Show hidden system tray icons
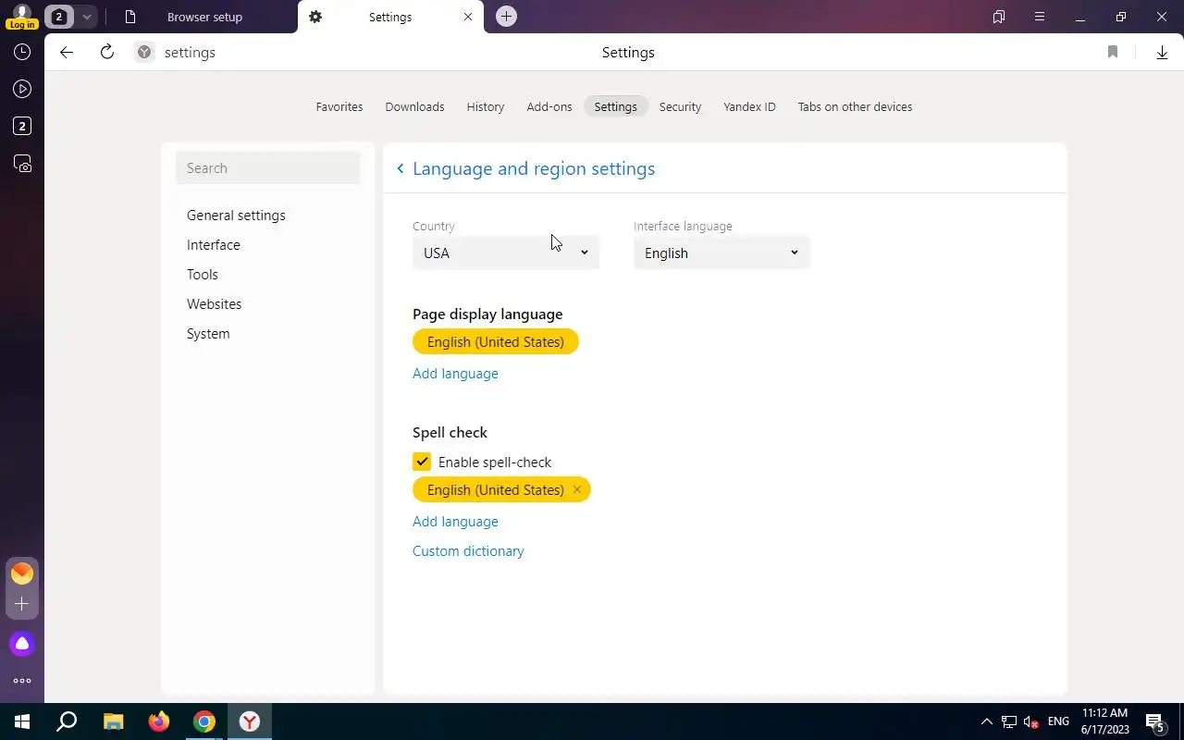This screenshot has height=740, width=1184. click(x=986, y=721)
